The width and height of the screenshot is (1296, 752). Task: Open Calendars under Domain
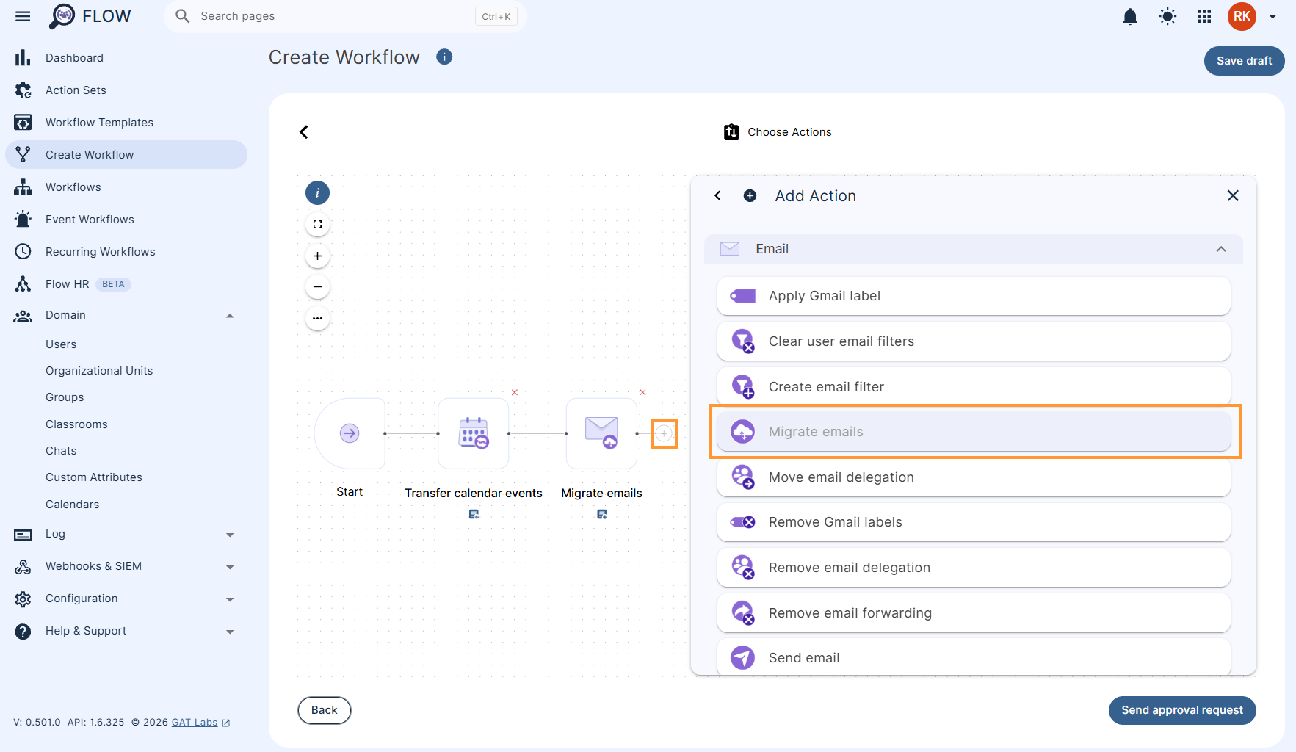tap(72, 505)
